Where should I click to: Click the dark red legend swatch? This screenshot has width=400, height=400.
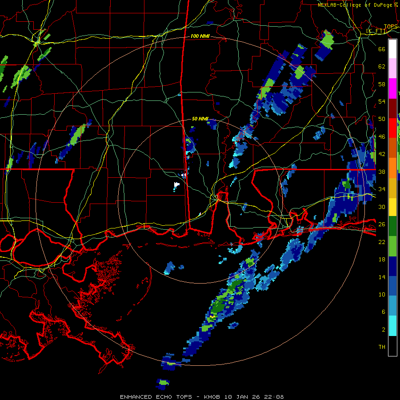point(392,108)
